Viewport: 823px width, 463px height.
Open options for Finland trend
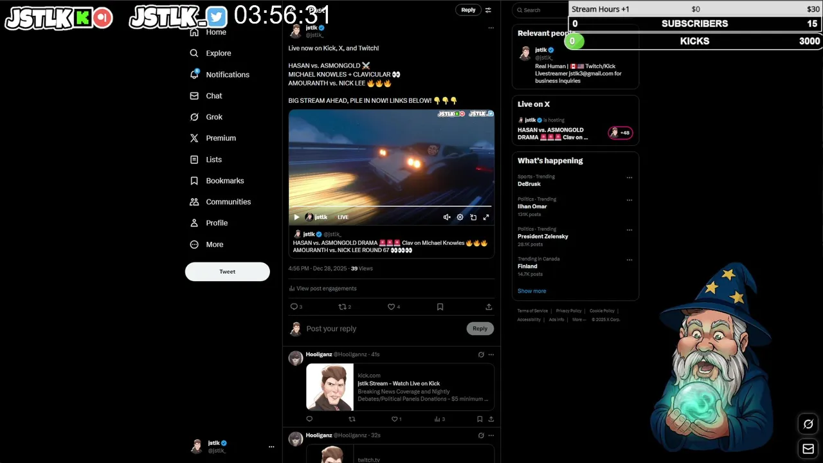coord(629,260)
